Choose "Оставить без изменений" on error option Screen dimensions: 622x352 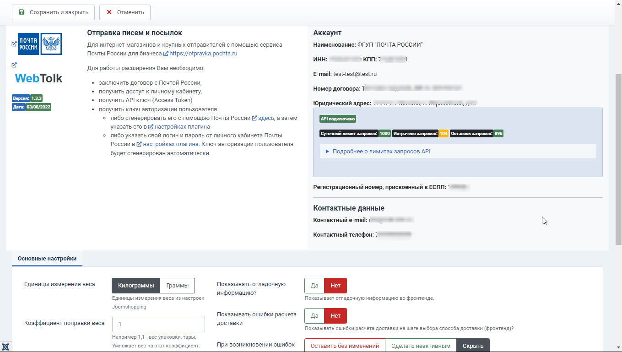(345, 346)
